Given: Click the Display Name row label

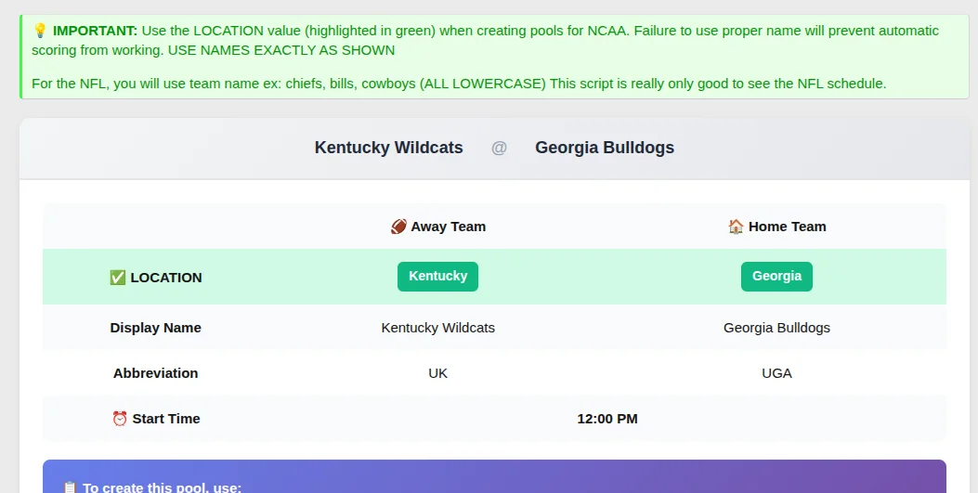Looking at the screenshot, I should (155, 328).
